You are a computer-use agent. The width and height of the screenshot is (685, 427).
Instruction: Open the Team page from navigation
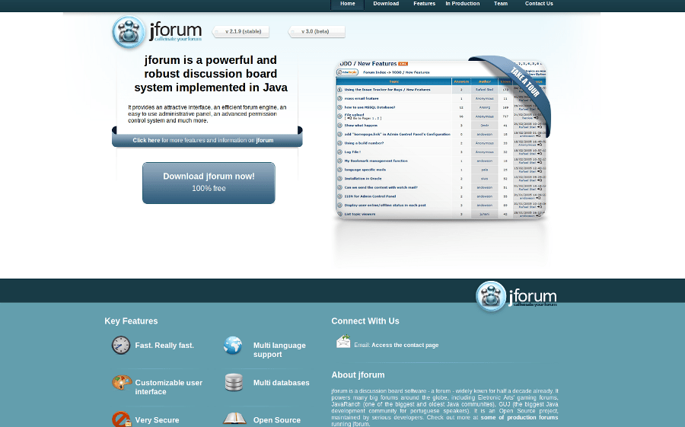501,4
